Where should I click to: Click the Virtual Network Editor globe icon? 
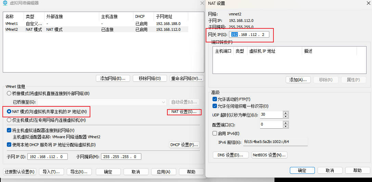(x=5, y=3)
